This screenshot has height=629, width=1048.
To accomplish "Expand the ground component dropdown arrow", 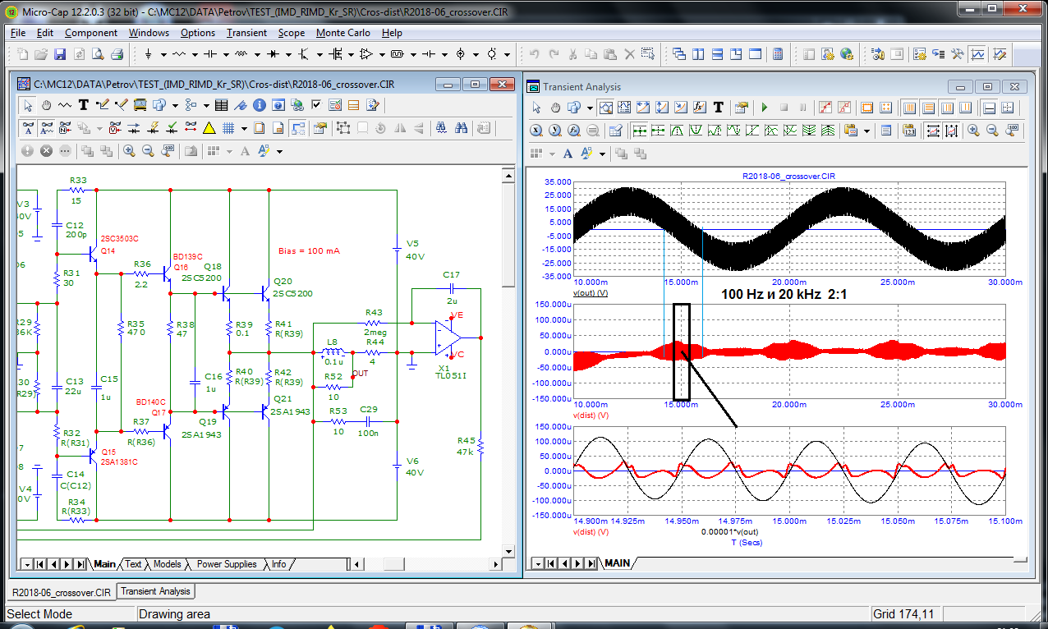I will (163, 55).
